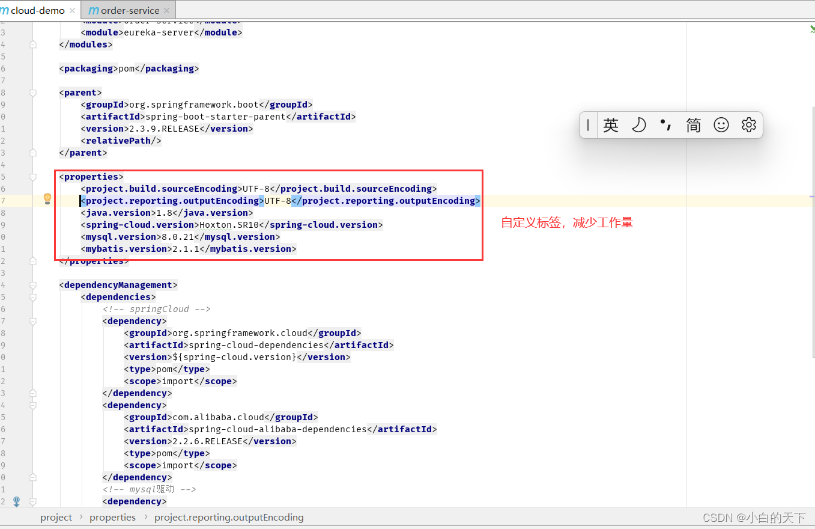
Task: Click UTF-8 in project.build.sourceEncoding line
Action: tap(256, 189)
